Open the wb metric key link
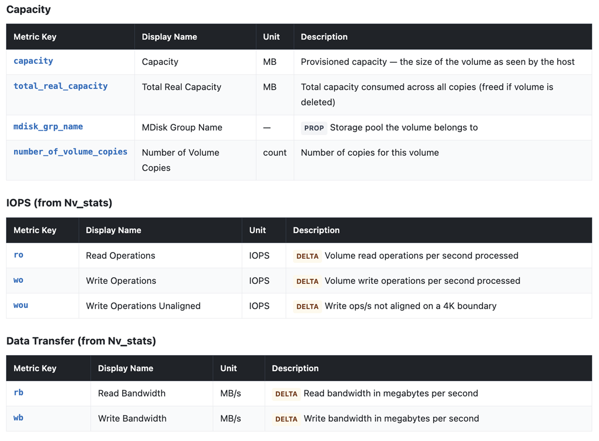 click(18, 418)
